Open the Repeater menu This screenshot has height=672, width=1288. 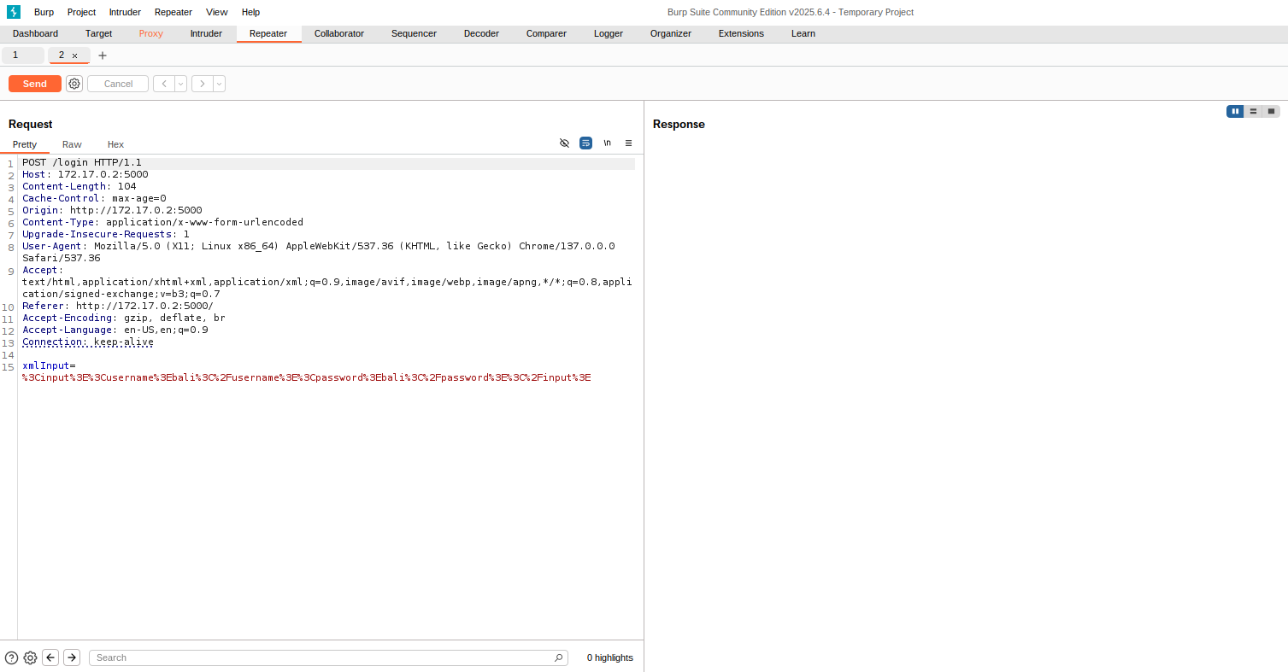pyautogui.click(x=173, y=12)
